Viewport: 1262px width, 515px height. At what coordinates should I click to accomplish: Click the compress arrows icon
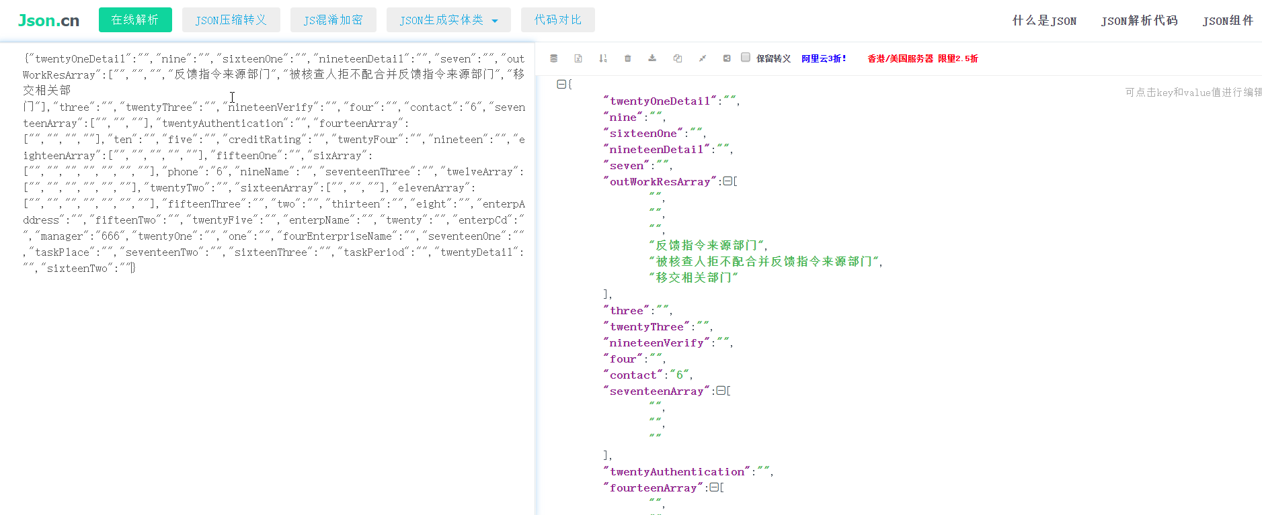pos(703,58)
